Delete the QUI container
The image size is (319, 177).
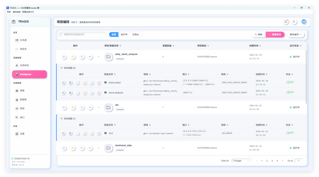(x=98, y=133)
